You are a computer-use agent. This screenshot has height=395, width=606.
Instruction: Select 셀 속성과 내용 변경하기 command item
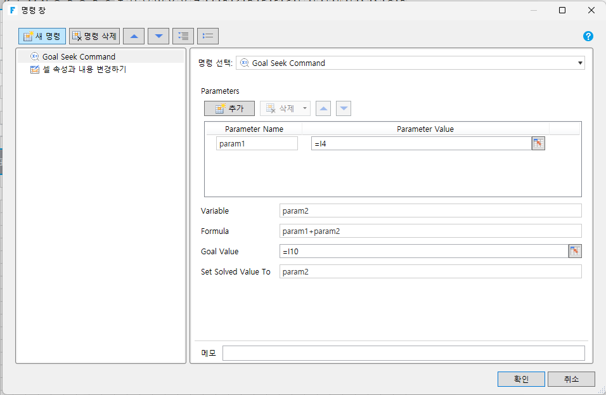[x=84, y=70]
